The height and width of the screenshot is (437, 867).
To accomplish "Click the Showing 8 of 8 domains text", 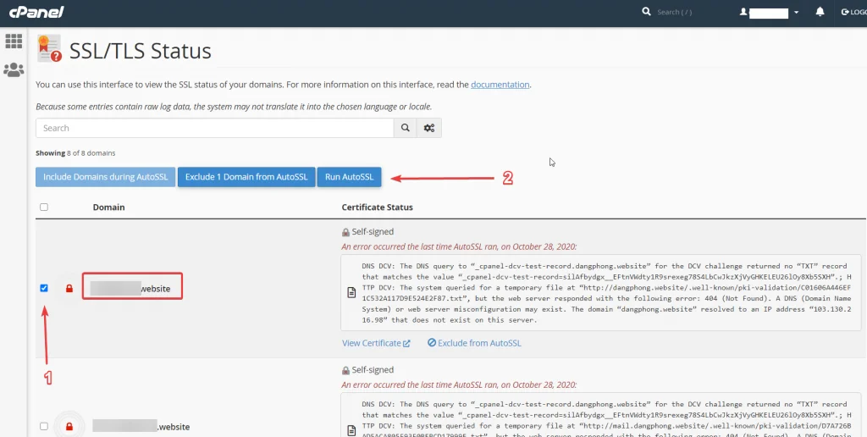I will (75, 153).
